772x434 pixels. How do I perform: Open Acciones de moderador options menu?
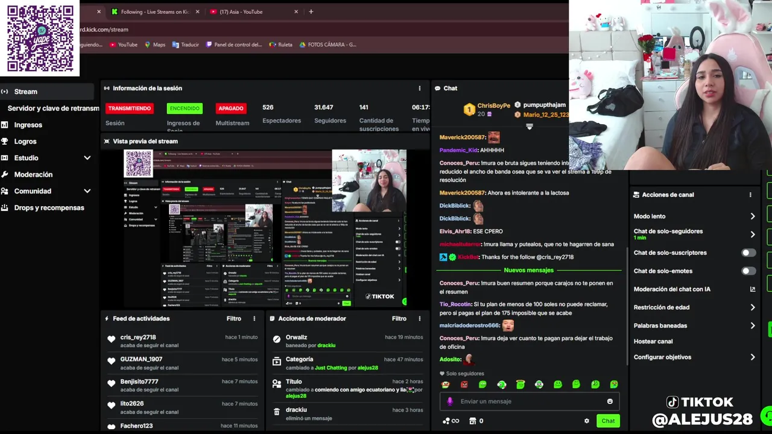[420, 318]
